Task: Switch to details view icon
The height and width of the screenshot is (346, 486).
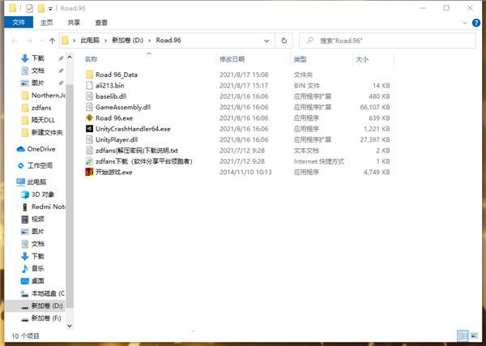Action: coord(463,335)
